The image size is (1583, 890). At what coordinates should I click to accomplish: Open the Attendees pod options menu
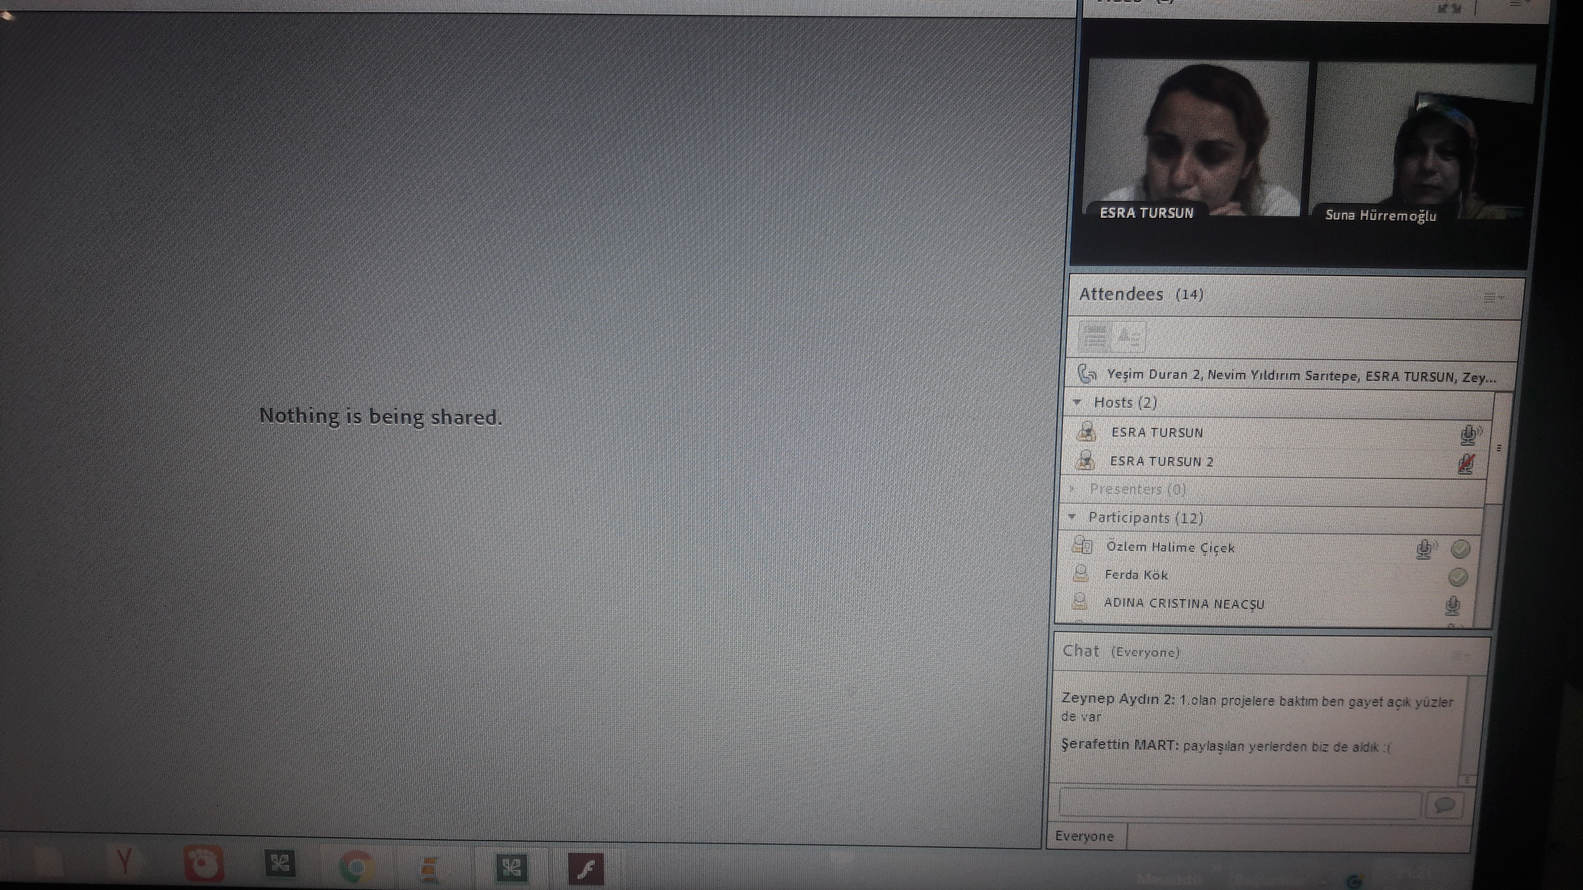(1492, 298)
